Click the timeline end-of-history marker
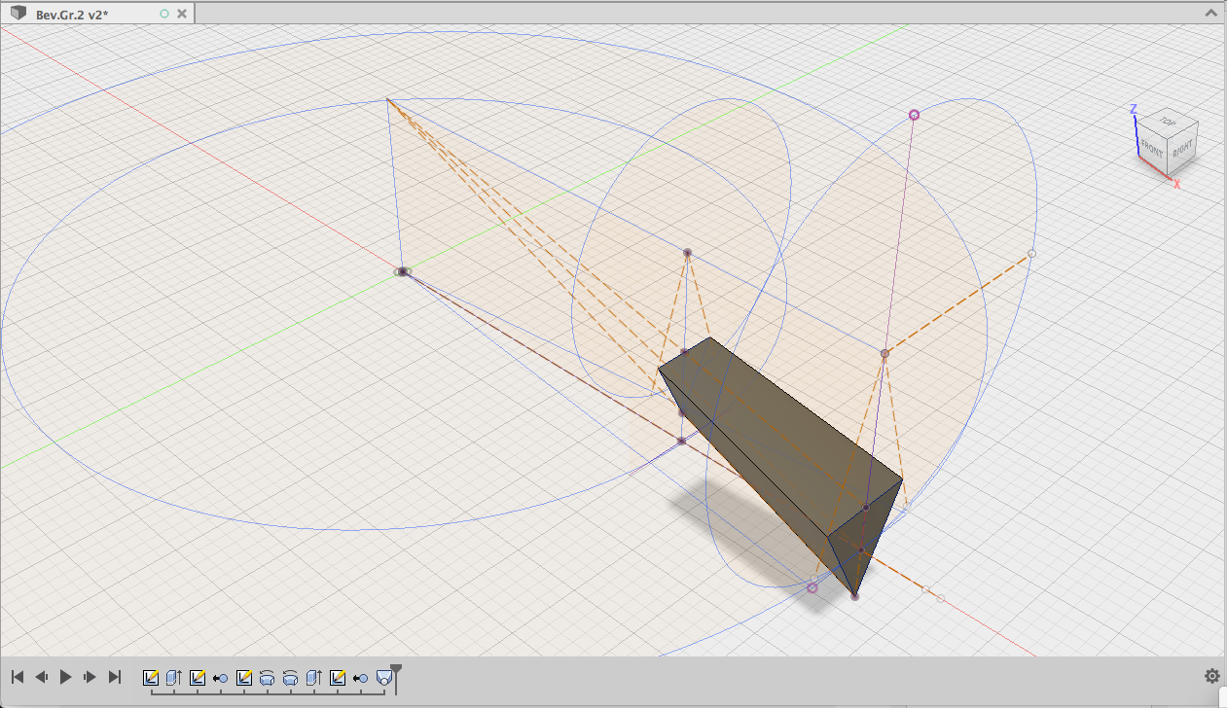Viewport: 1227px width, 709px height. pyautogui.click(x=396, y=678)
